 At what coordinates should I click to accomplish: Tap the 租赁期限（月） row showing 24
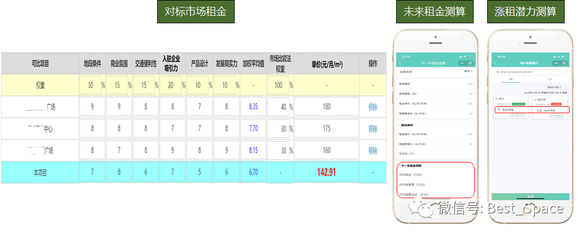pyautogui.click(x=436, y=94)
